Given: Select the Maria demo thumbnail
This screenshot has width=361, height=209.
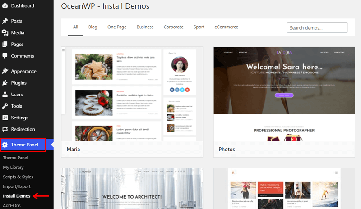Looking at the screenshot, I should click(x=132, y=94).
